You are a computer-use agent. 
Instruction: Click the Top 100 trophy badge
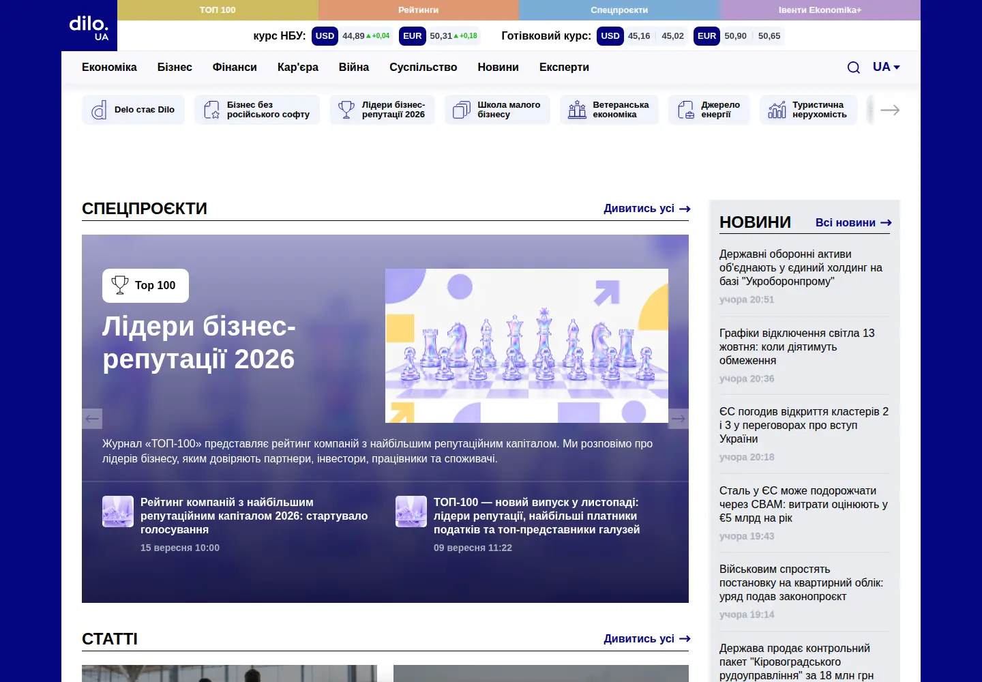(145, 286)
